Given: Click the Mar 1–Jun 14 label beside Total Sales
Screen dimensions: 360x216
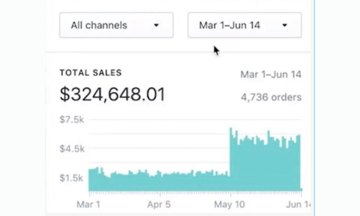Looking at the screenshot, I should tap(270, 74).
